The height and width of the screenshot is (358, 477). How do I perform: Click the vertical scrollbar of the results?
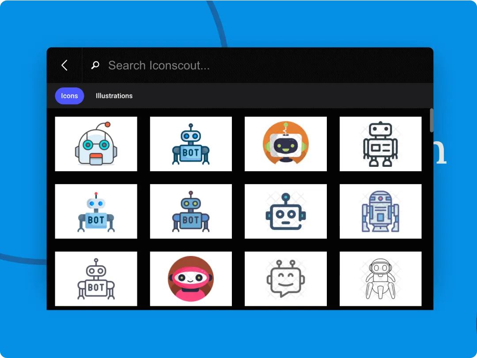coord(432,121)
